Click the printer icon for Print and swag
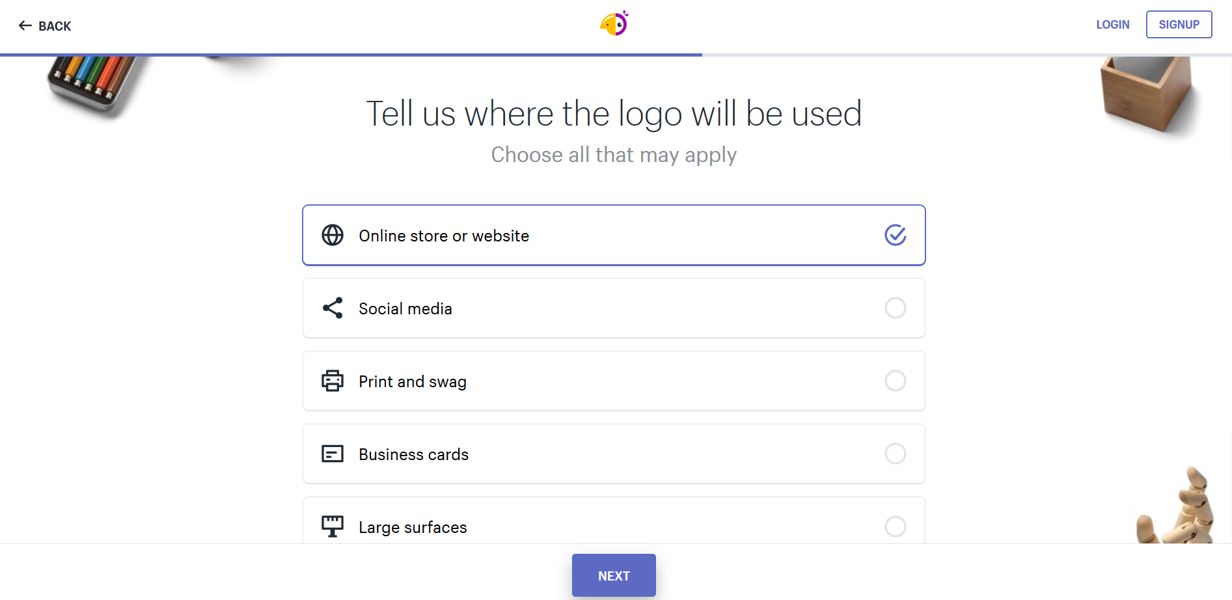 [x=333, y=381]
